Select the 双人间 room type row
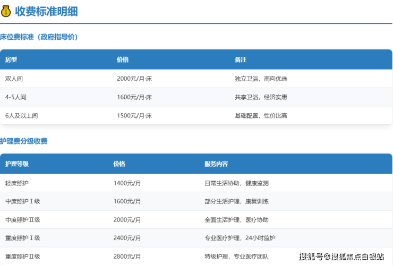Image resolution: width=393 pixels, height=265 pixels. (x=14, y=79)
